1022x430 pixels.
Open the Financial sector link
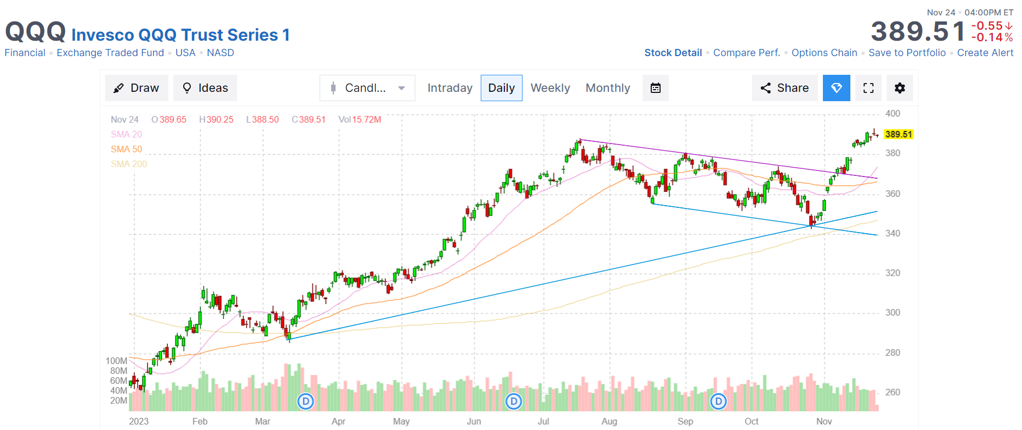coord(25,53)
